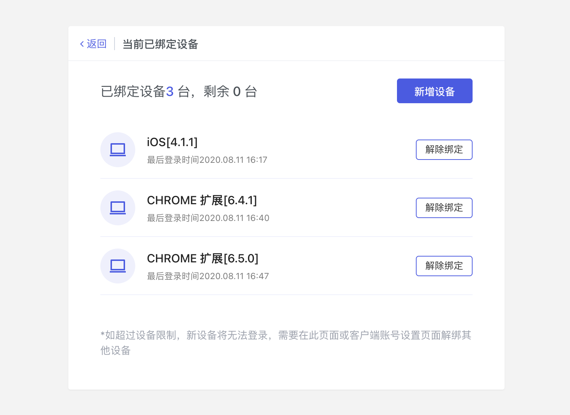Viewport: 570px width, 415px height.
Task: Click the 剩余 0 台 remaining text
Action: click(x=230, y=92)
